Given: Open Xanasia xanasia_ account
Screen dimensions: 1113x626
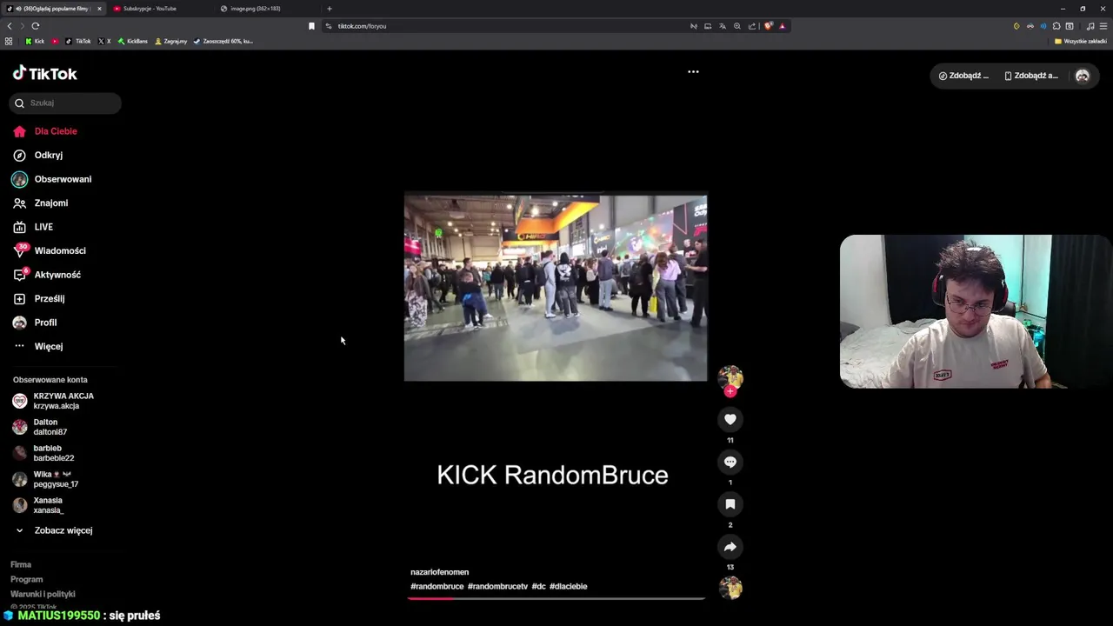Looking at the screenshot, I should 38,505.
